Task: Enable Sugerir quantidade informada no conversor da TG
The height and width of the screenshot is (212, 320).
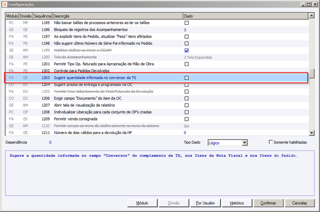Action: tap(186, 78)
